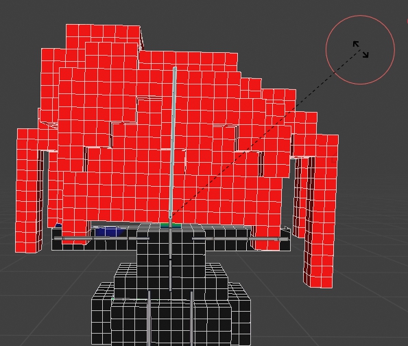
Task: Click the top tip of the head bone
Action: tap(175, 69)
